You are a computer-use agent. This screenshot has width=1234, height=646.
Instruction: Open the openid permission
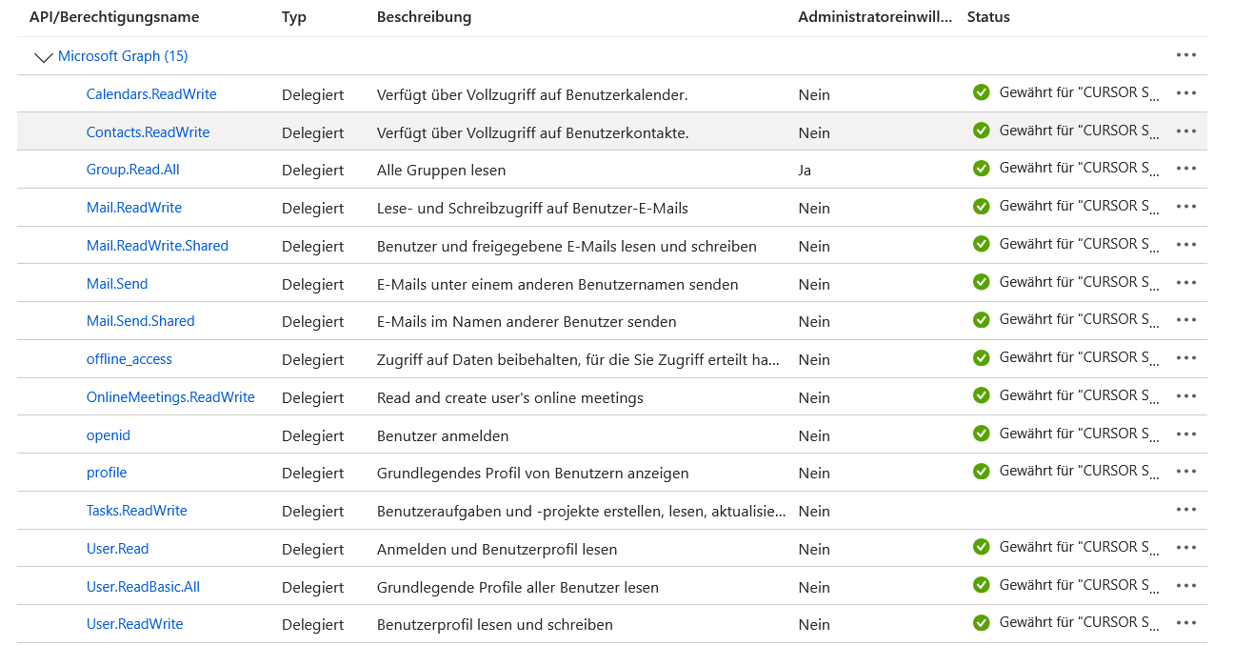(x=109, y=435)
